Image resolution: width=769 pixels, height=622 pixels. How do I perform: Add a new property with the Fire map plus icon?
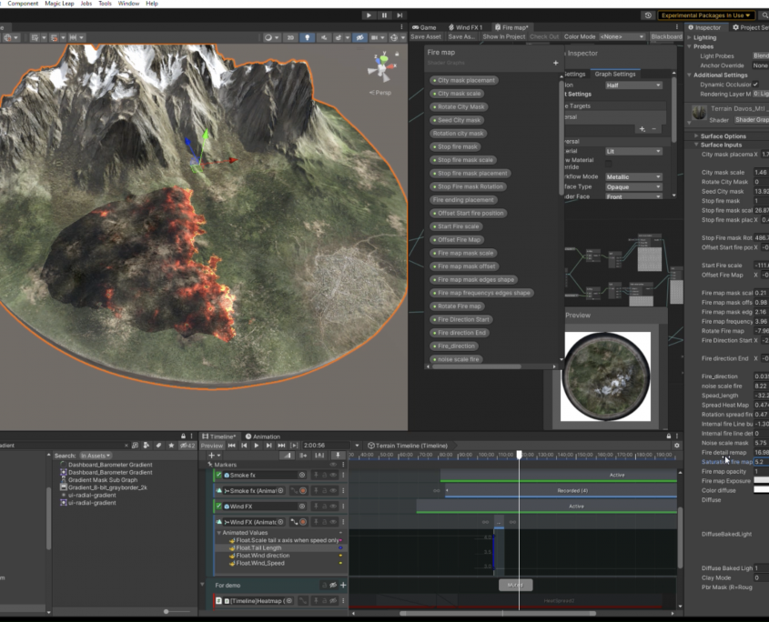555,63
